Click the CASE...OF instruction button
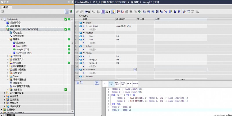 click(111, 84)
